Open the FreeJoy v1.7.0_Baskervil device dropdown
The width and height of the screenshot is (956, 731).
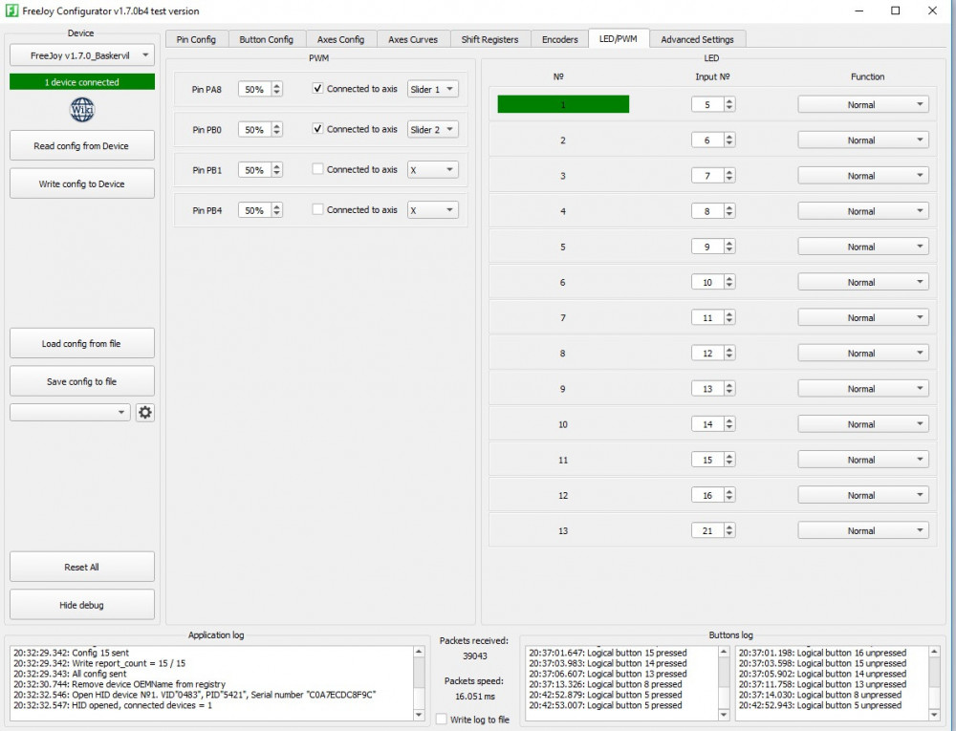click(x=81, y=55)
